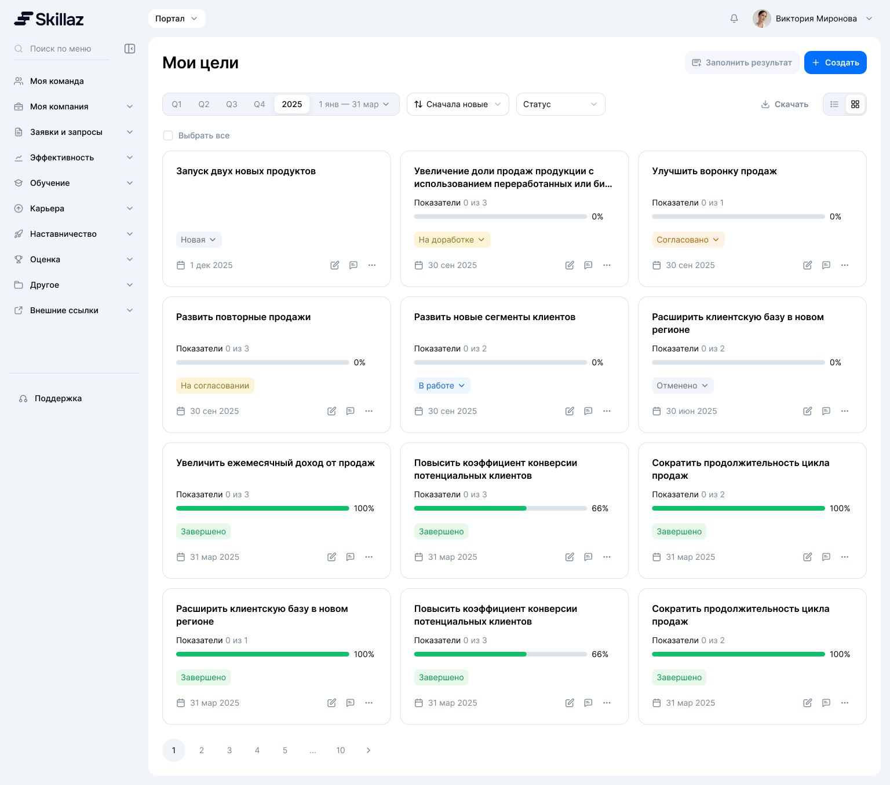This screenshot has height=785, width=890.
Task: Change the 'В работе' status dropdown
Action: click(442, 386)
